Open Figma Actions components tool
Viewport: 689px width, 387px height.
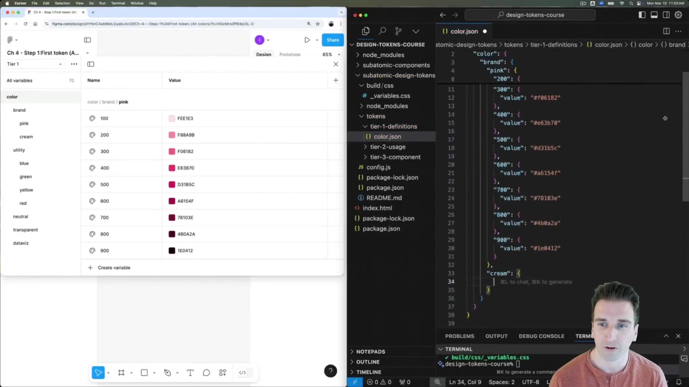pos(222,373)
